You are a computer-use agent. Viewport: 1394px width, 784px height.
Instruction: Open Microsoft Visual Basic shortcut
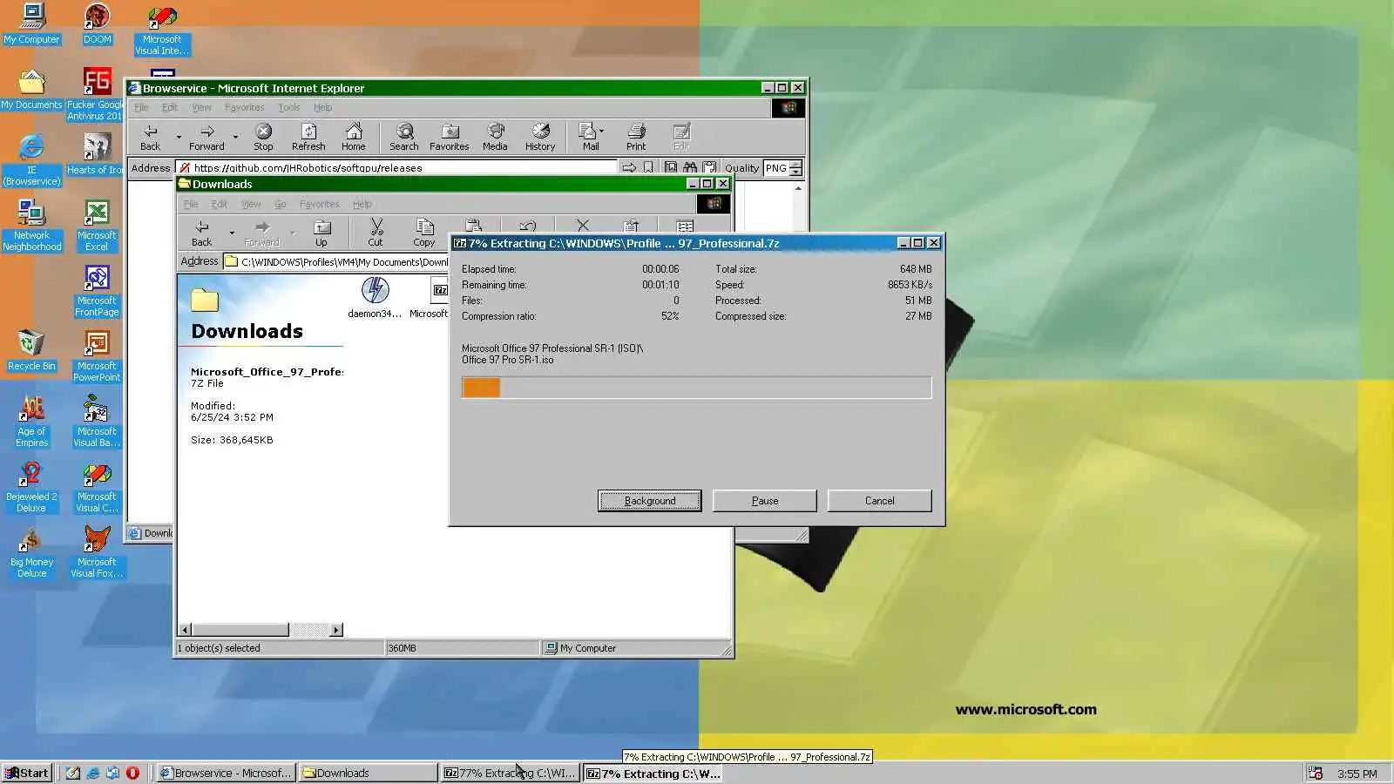pos(97,422)
